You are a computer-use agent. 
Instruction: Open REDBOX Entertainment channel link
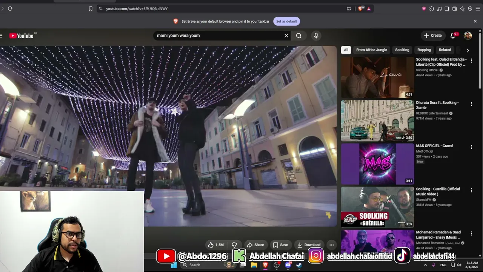coord(432,113)
